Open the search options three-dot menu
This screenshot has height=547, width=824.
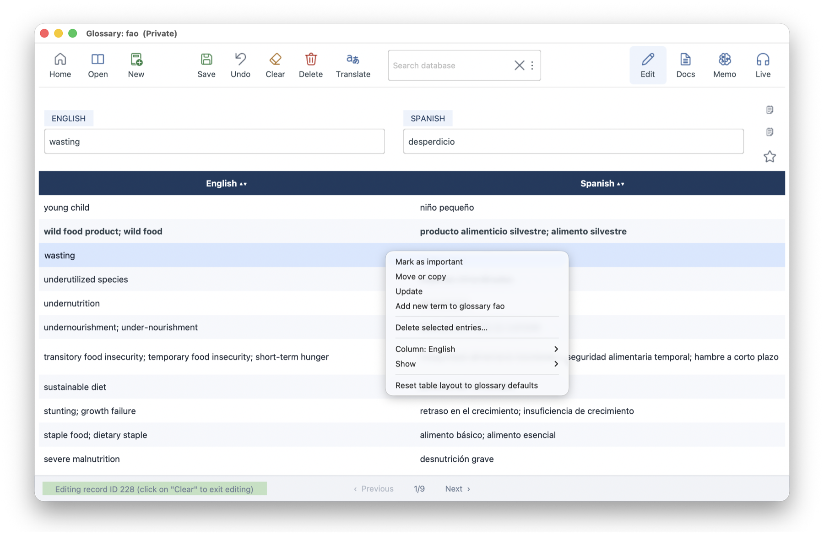pyautogui.click(x=532, y=66)
